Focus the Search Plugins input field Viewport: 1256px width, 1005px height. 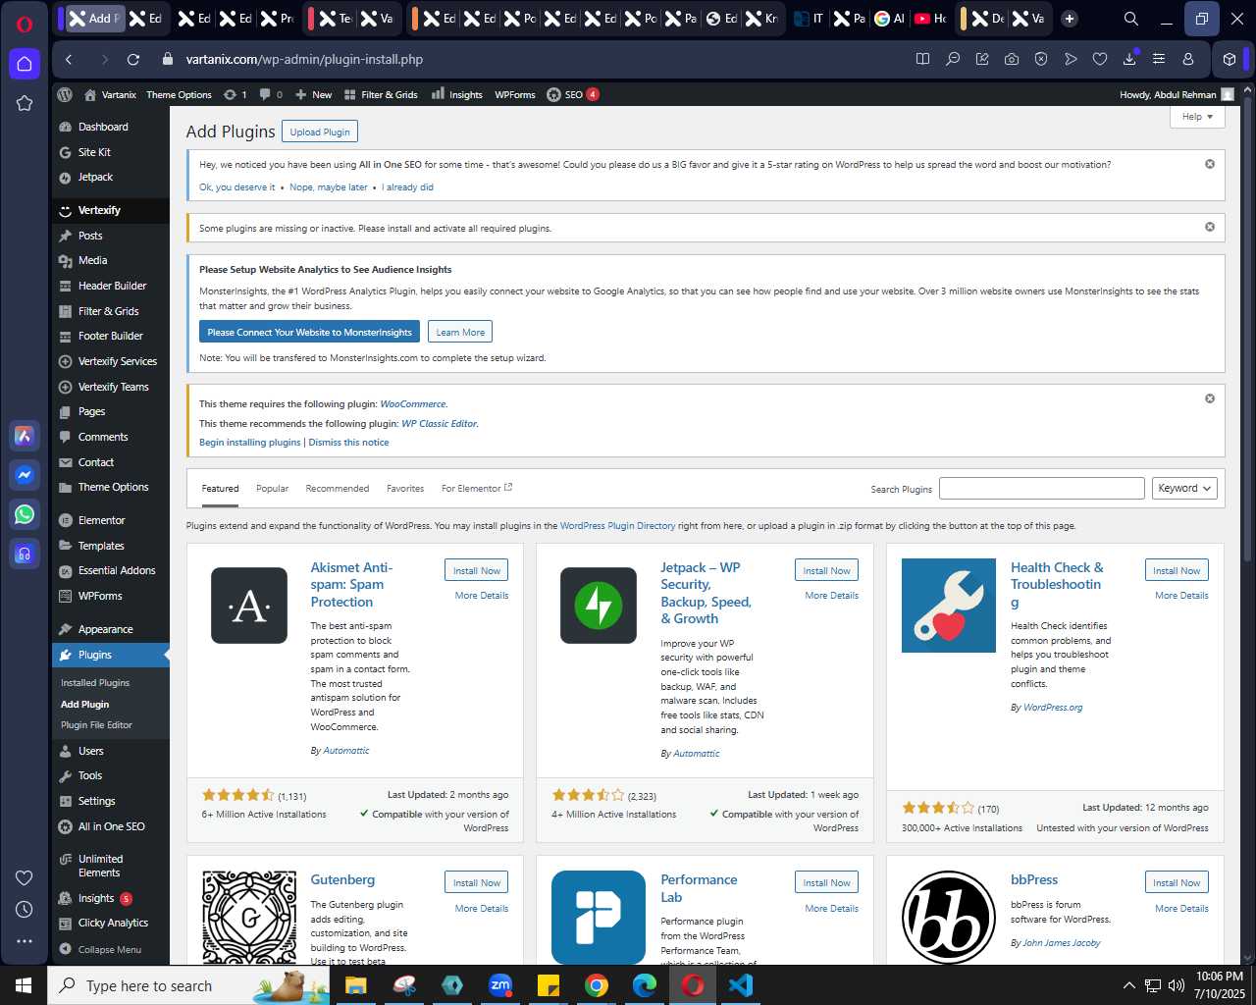point(1042,488)
